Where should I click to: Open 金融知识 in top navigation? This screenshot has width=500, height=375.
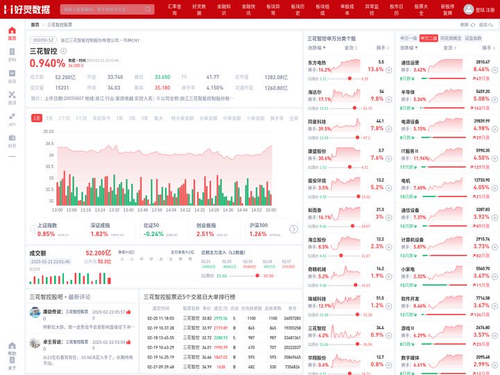[224, 9]
